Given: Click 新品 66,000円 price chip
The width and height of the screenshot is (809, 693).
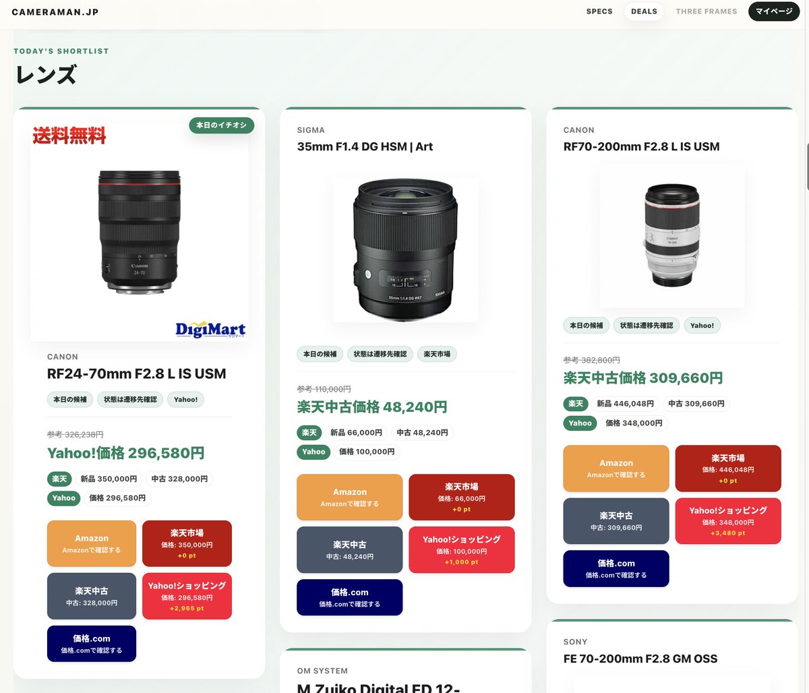Looking at the screenshot, I should [356, 433].
